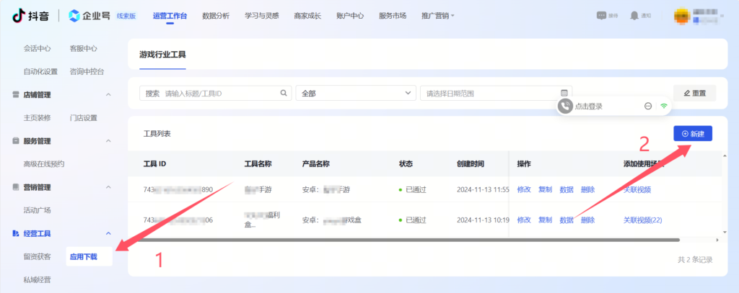Click the title/tool ID search field
This screenshot has width=739, height=293.
click(216, 93)
